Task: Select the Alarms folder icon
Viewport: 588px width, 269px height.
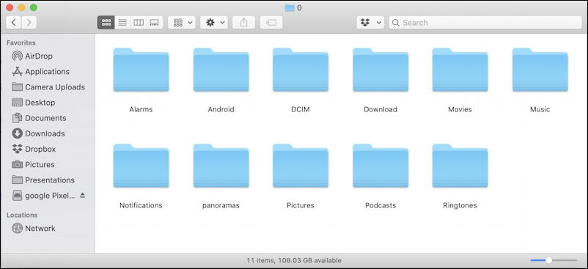Action: click(x=141, y=70)
